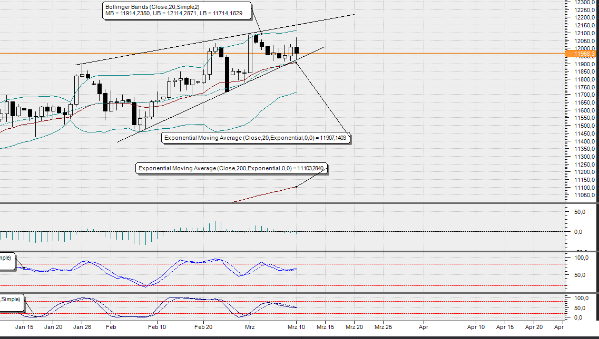Click the 11150,0 price axis label
The width and height of the screenshot is (599, 339).
[x=584, y=180]
